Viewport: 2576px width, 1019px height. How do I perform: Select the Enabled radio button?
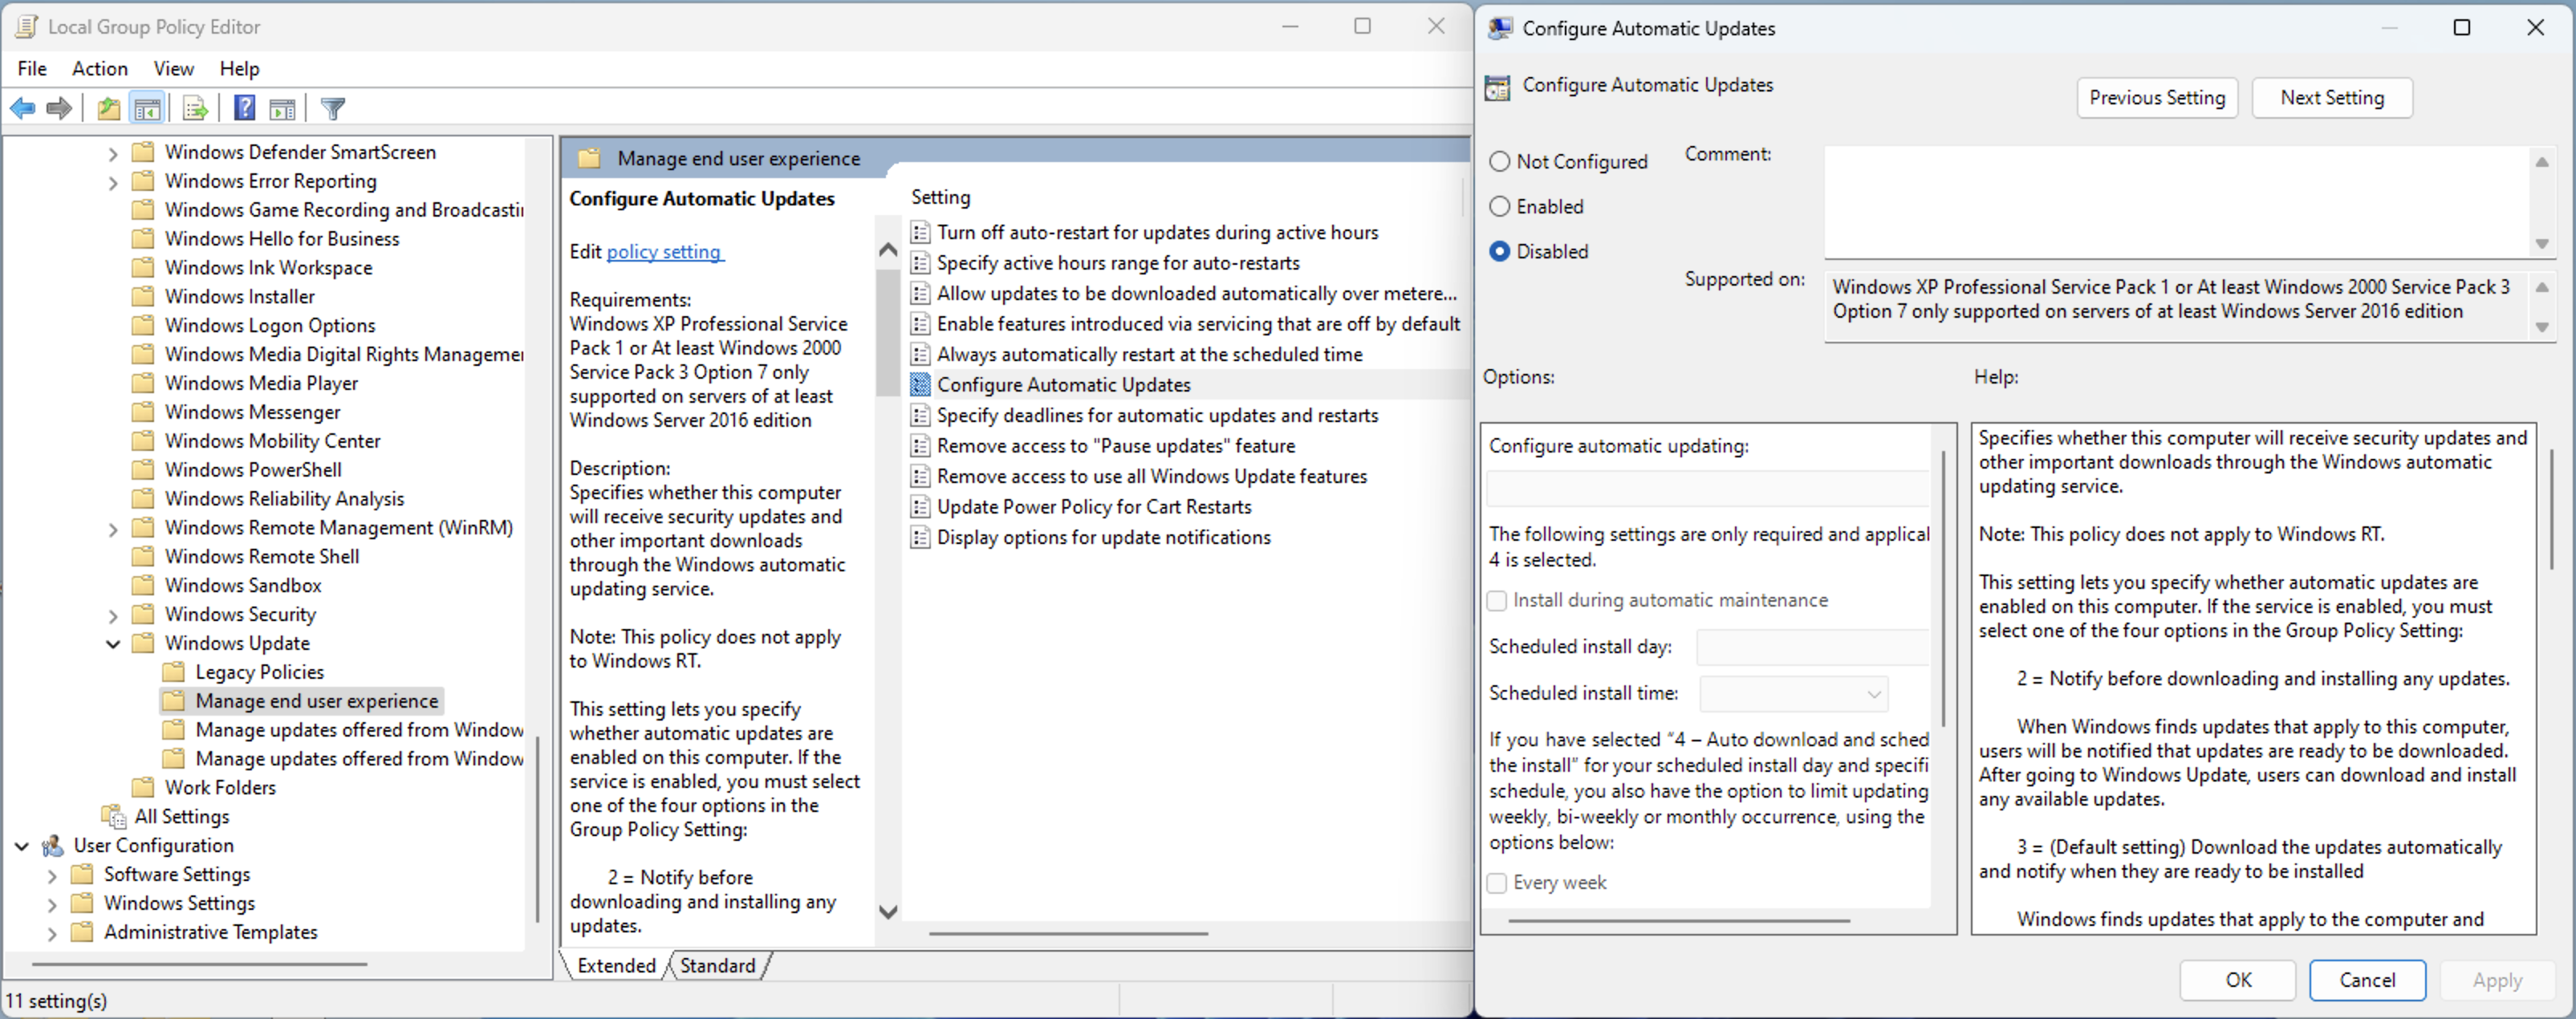coord(1499,206)
